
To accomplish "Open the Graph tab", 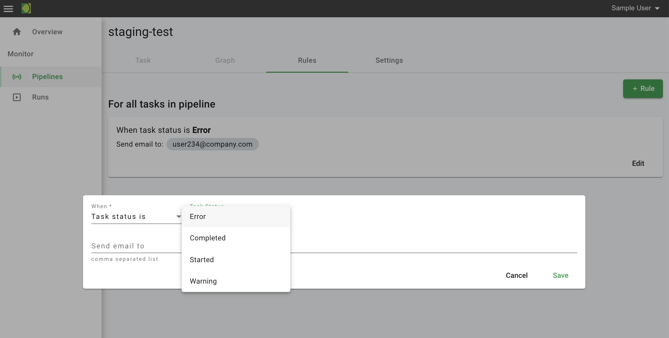I will click(x=225, y=60).
